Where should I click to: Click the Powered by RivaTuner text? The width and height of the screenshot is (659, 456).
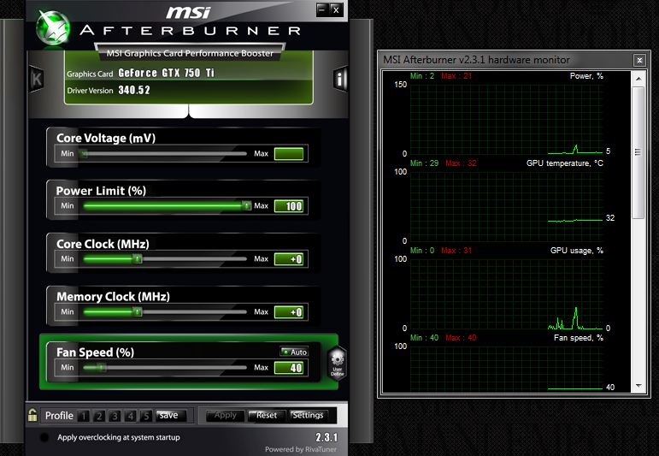click(301, 449)
